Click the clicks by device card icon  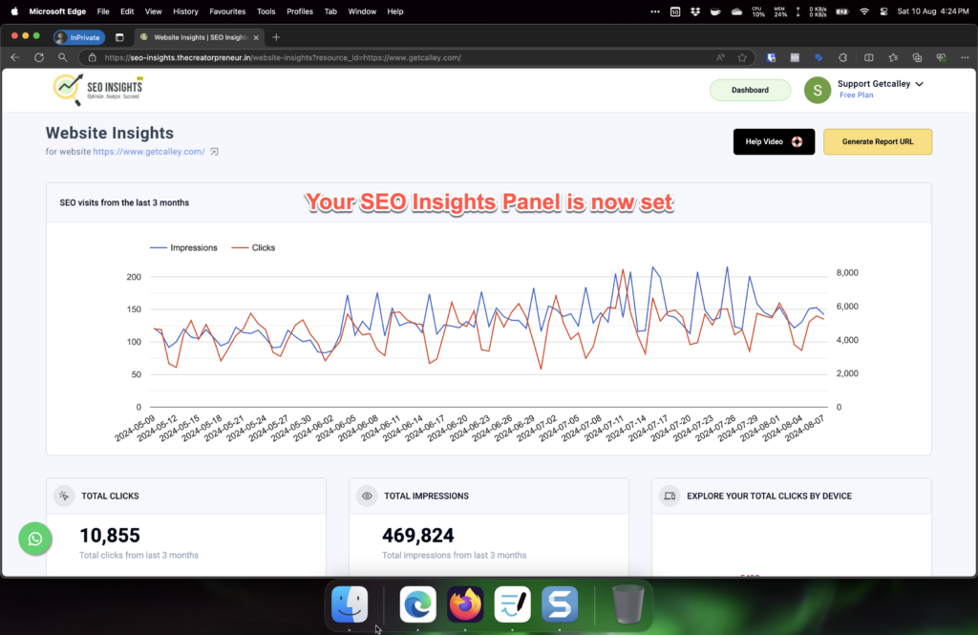[670, 496]
